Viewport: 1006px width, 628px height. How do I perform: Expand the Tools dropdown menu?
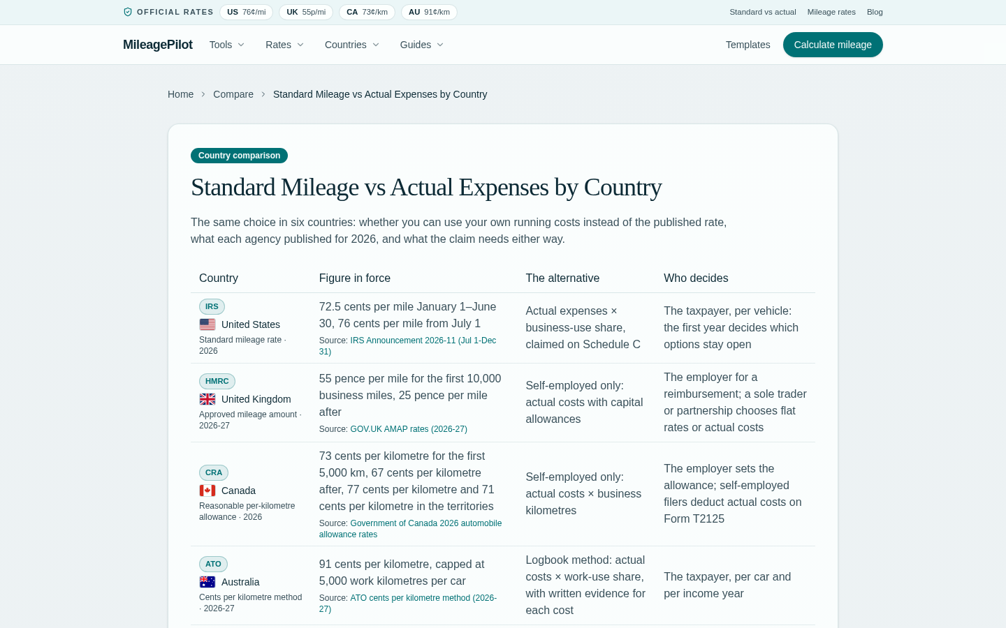(227, 45)
